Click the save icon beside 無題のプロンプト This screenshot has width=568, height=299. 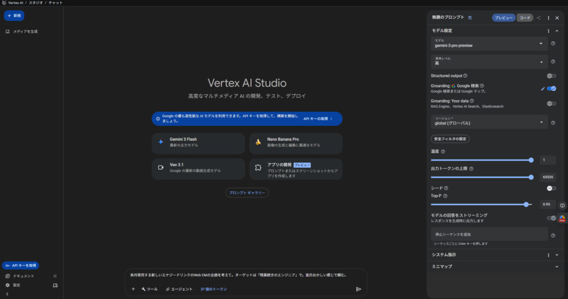click(470, 18)
